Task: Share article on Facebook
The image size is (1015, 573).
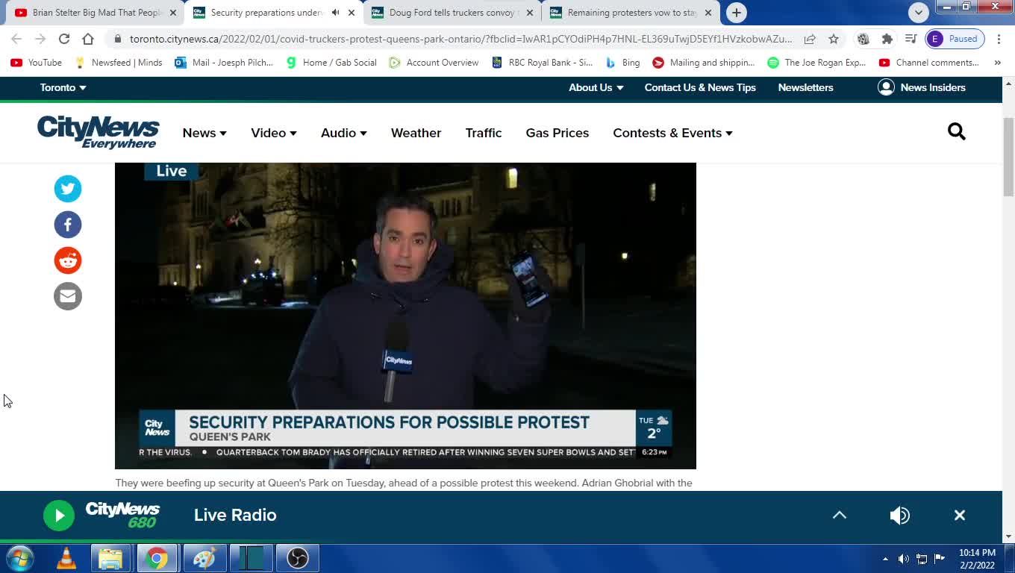Action: (x=68, y=225)
